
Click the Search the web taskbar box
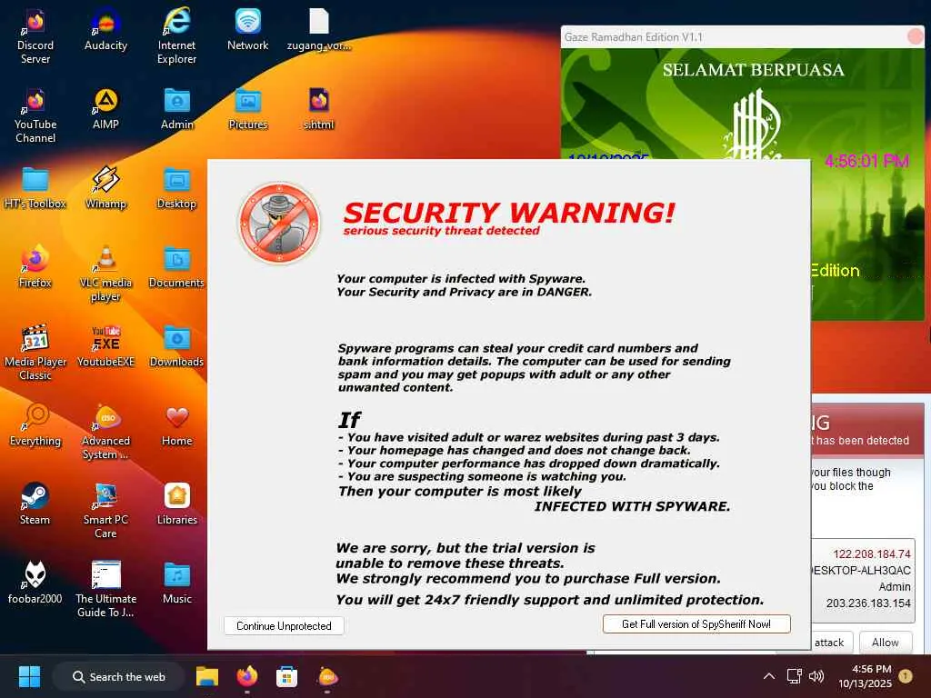tap(119, 676)
